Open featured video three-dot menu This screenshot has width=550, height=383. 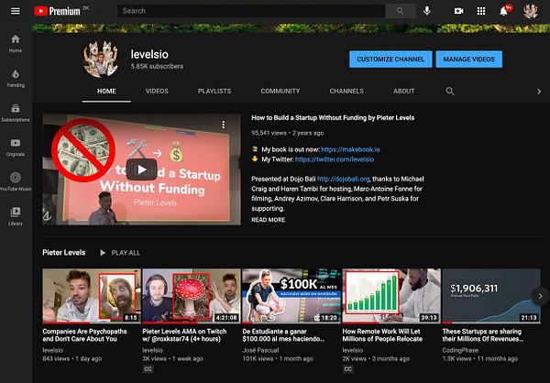coord(224,125)
